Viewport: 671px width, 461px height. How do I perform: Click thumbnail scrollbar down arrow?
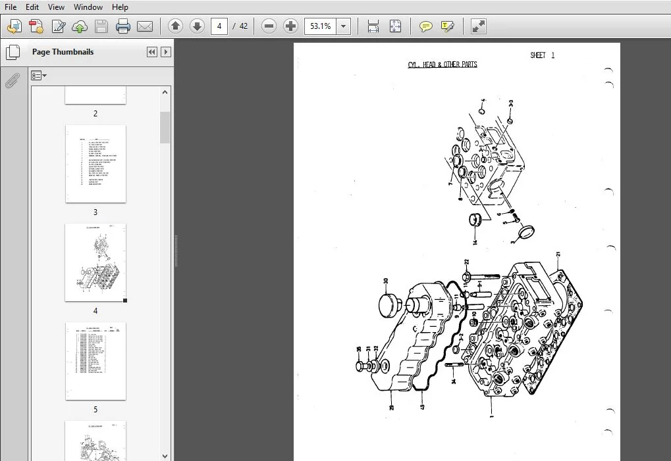click(165, 456)
